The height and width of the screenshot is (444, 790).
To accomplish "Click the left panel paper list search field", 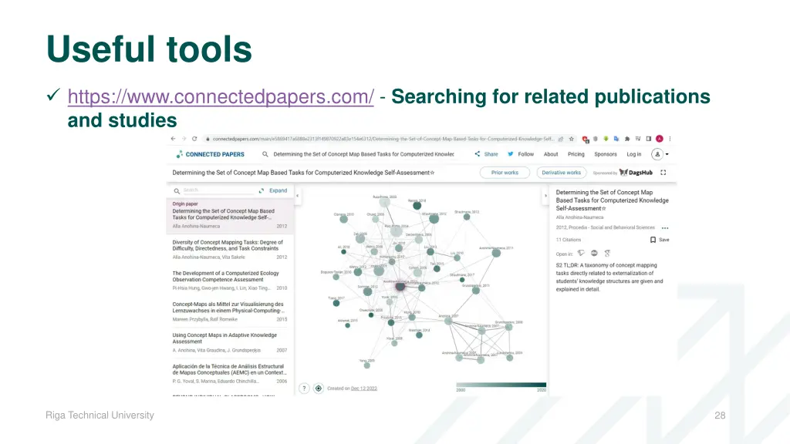I will (218, 190).
